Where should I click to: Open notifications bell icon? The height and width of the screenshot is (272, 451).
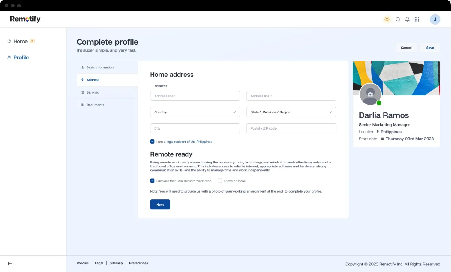click(407, 19)
